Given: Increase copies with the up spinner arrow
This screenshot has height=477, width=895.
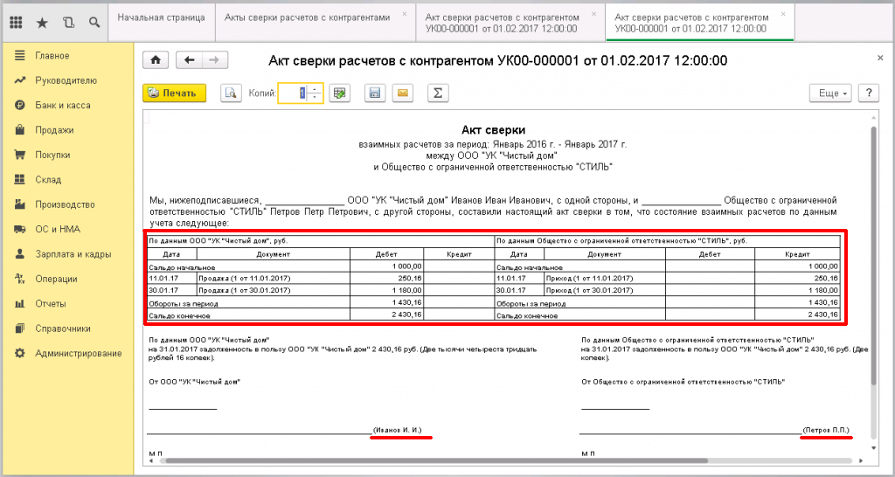Looking at the screenshot, I should [315, 89].
